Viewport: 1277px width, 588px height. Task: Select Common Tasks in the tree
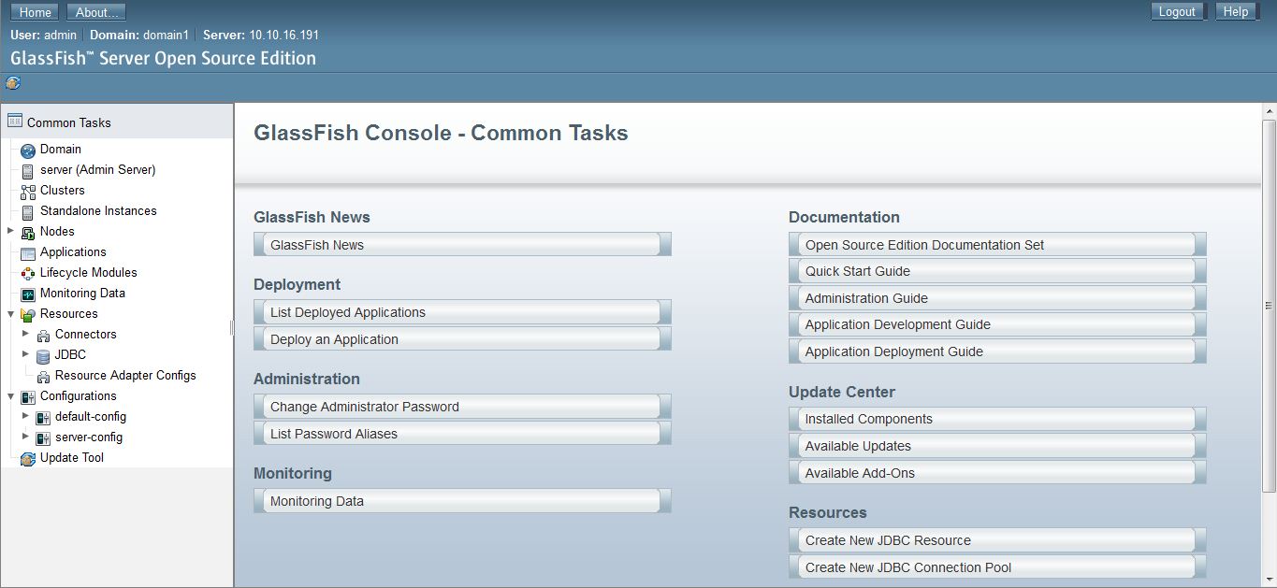(x=69, y=122)
